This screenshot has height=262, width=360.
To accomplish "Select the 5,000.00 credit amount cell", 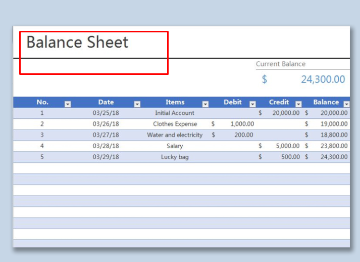I will 287,146.
